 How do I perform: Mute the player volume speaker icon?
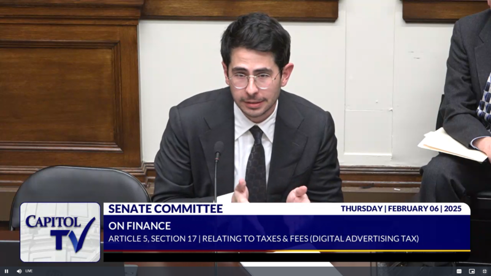19,271
